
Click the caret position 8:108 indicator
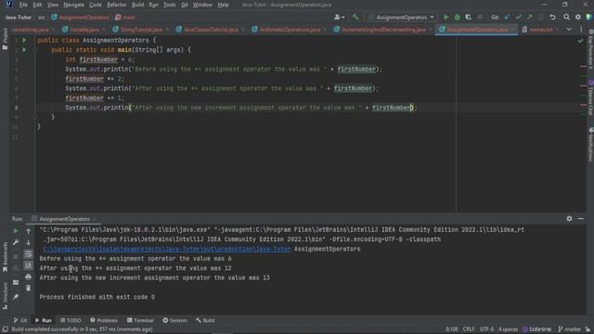452,329
